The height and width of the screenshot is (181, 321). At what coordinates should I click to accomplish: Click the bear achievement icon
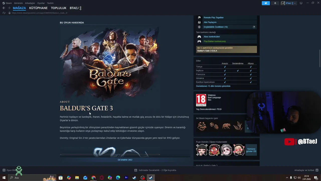point(226,126)
